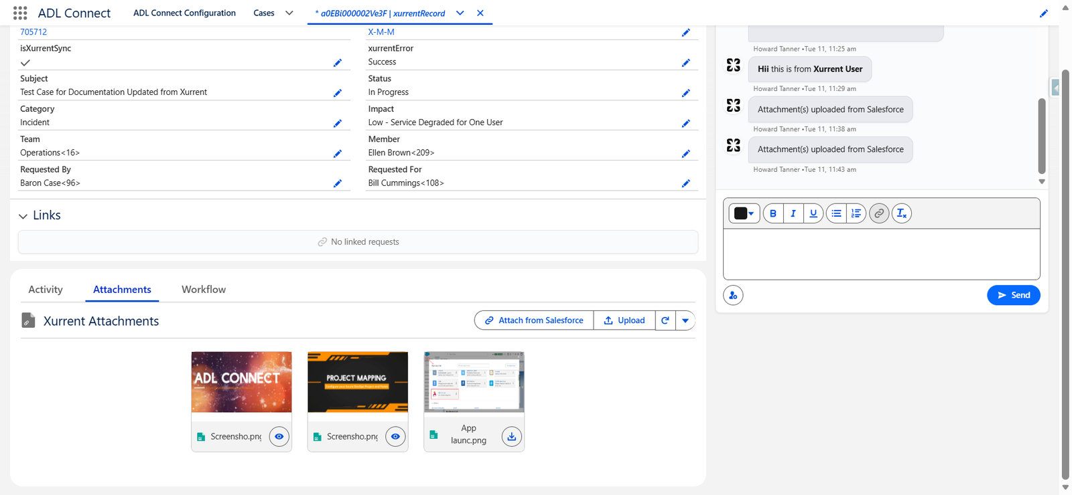Click Attach from Salesforce button
Viewport: 1072px width, 495px height.
click(534, 320)
